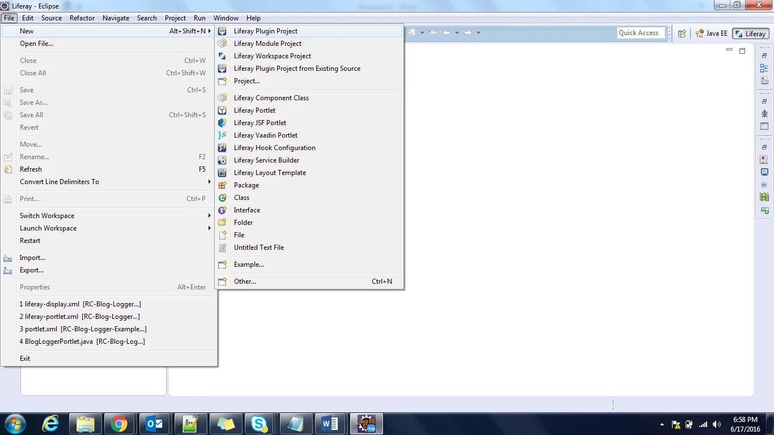Show hidden system tray icons arrow
Screen dimensions: 774x435
tap(662, 424)
